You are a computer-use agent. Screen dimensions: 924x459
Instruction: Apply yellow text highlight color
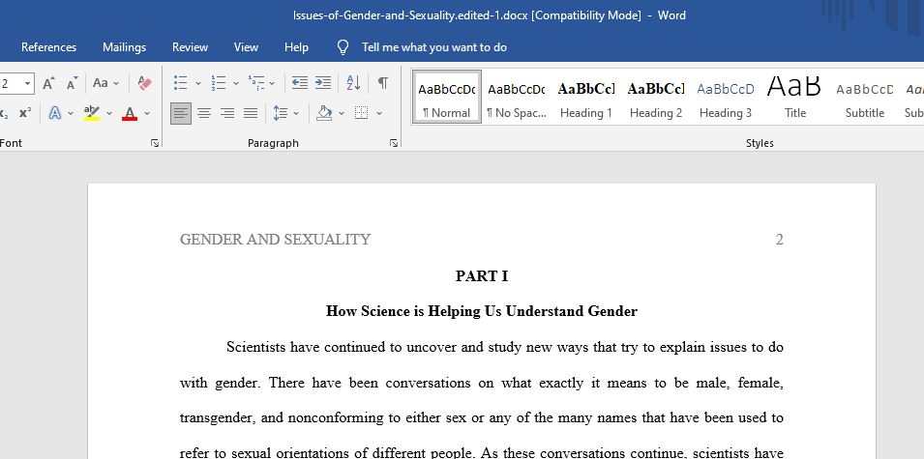91,113
